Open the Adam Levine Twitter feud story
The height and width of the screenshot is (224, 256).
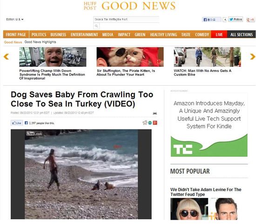click(206, 192)
